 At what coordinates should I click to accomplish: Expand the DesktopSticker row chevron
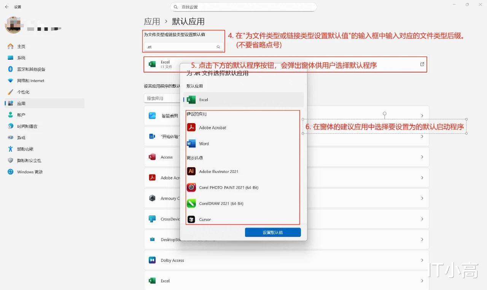click(x=422, y=239)
